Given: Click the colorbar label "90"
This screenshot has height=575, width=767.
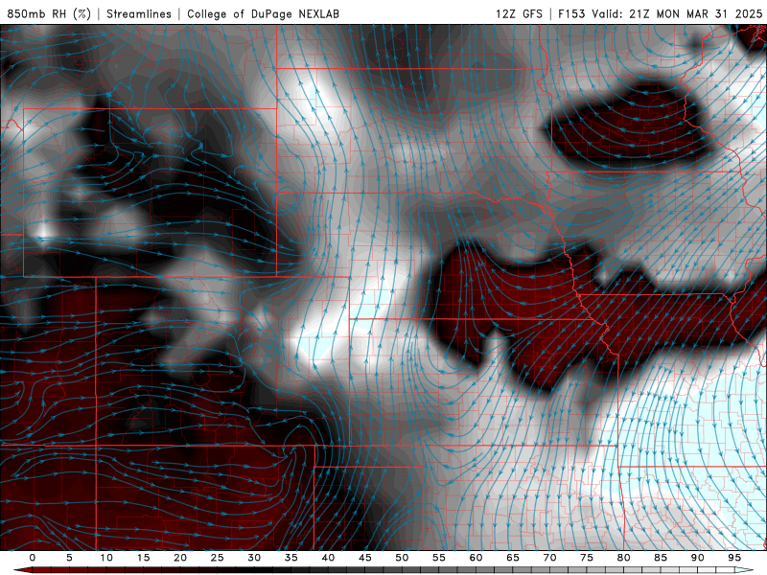Looking at the screenshot, I should 698,558.
